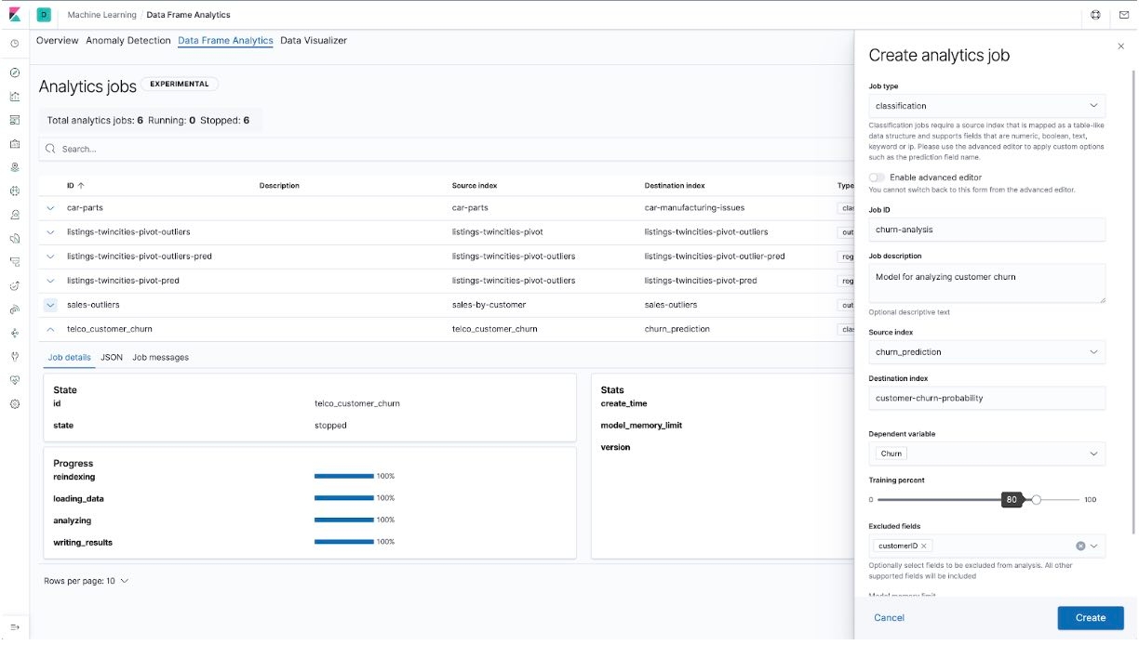Open the newsfeed envelope icon top right
Image resolution: width=1139 pixels, height=645 pixels.
point(1124,14)
